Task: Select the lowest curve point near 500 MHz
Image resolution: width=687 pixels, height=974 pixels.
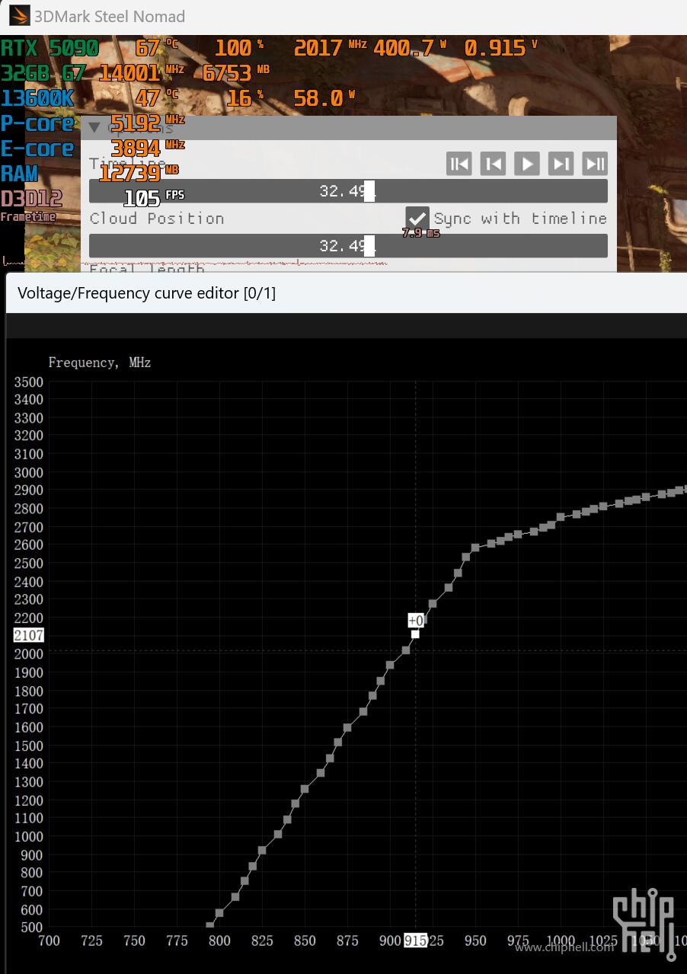Action: point(210,926)
